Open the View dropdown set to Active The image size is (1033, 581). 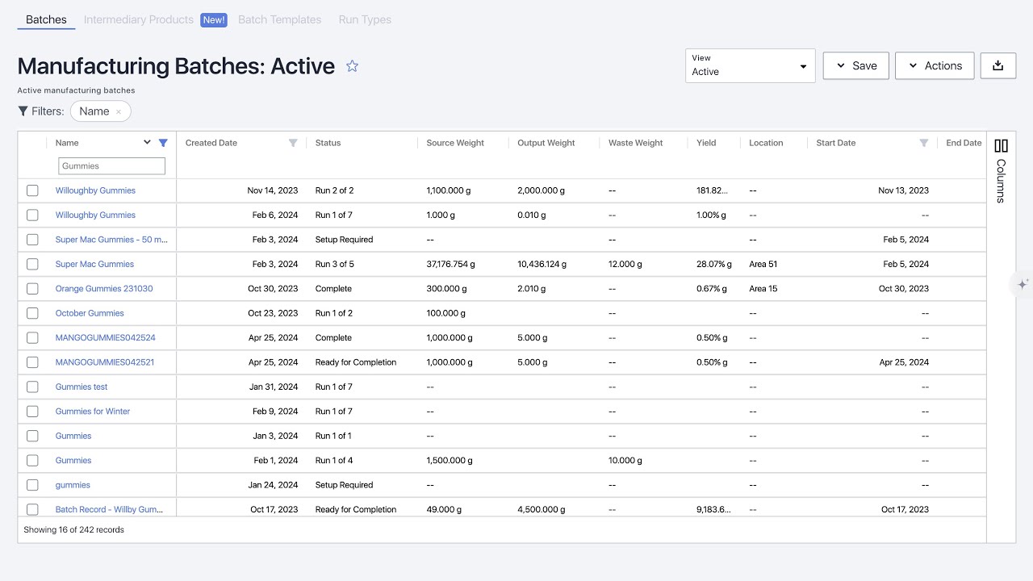750,65
